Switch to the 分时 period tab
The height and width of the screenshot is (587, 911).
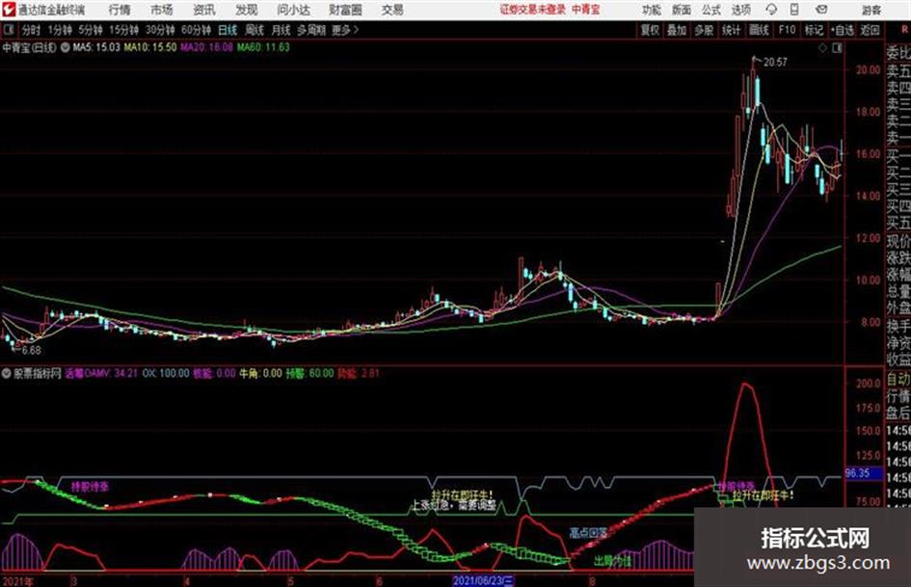(x=31, y=30)
